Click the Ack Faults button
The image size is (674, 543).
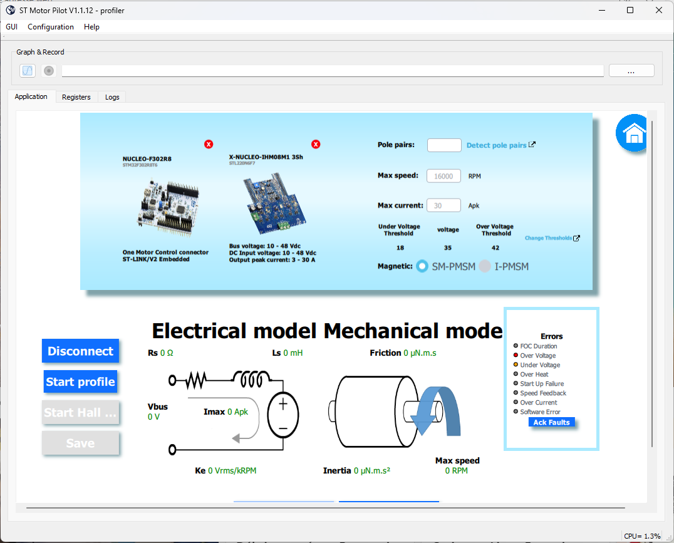[x=551, y=422]
